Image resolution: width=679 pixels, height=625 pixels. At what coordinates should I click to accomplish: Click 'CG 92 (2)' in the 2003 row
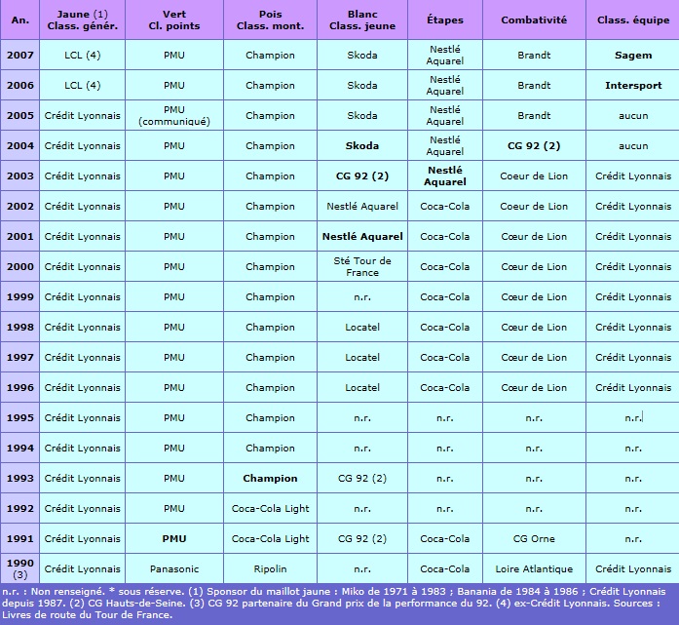tap(362, 176)
